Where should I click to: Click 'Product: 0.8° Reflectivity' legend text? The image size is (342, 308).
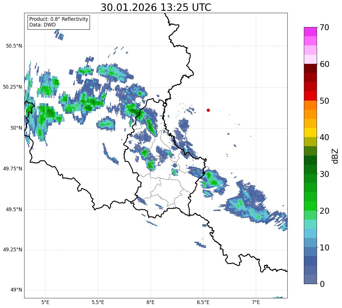59,19
